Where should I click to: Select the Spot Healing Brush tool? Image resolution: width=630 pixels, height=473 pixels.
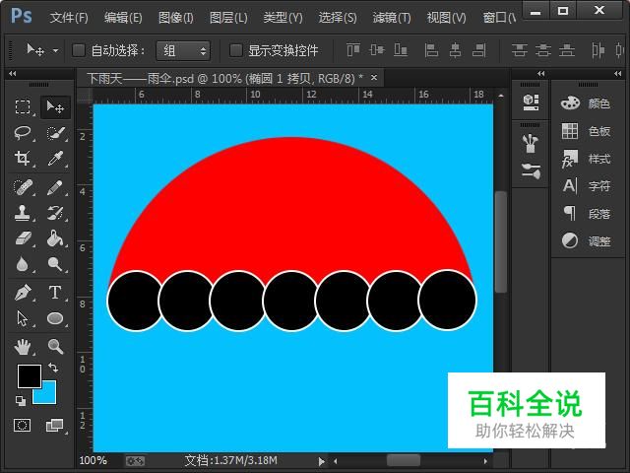click(23, 187)
